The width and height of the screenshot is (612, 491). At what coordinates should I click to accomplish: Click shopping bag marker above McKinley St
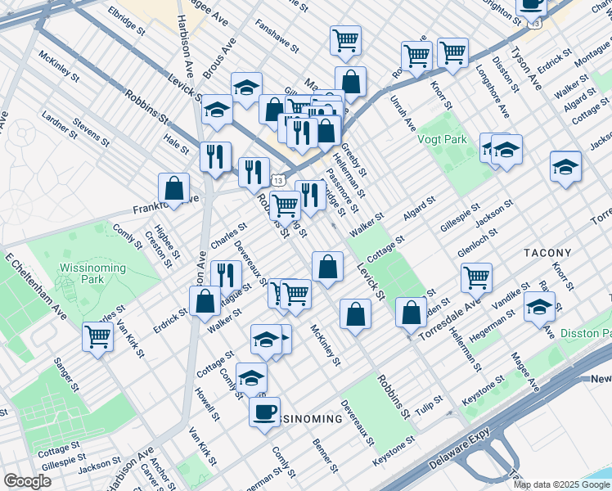click(327, 268)
